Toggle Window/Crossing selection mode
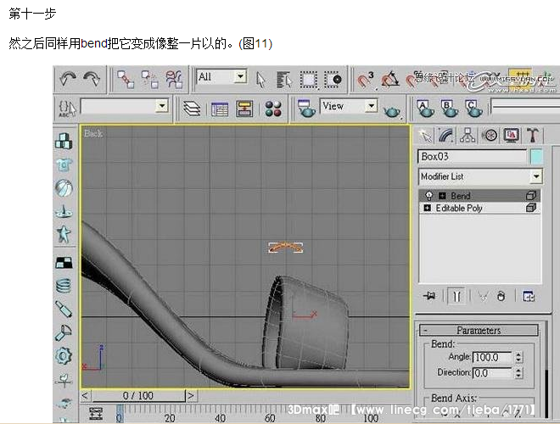This screenshot has width=560, height=424. click(x=333, y=79)
